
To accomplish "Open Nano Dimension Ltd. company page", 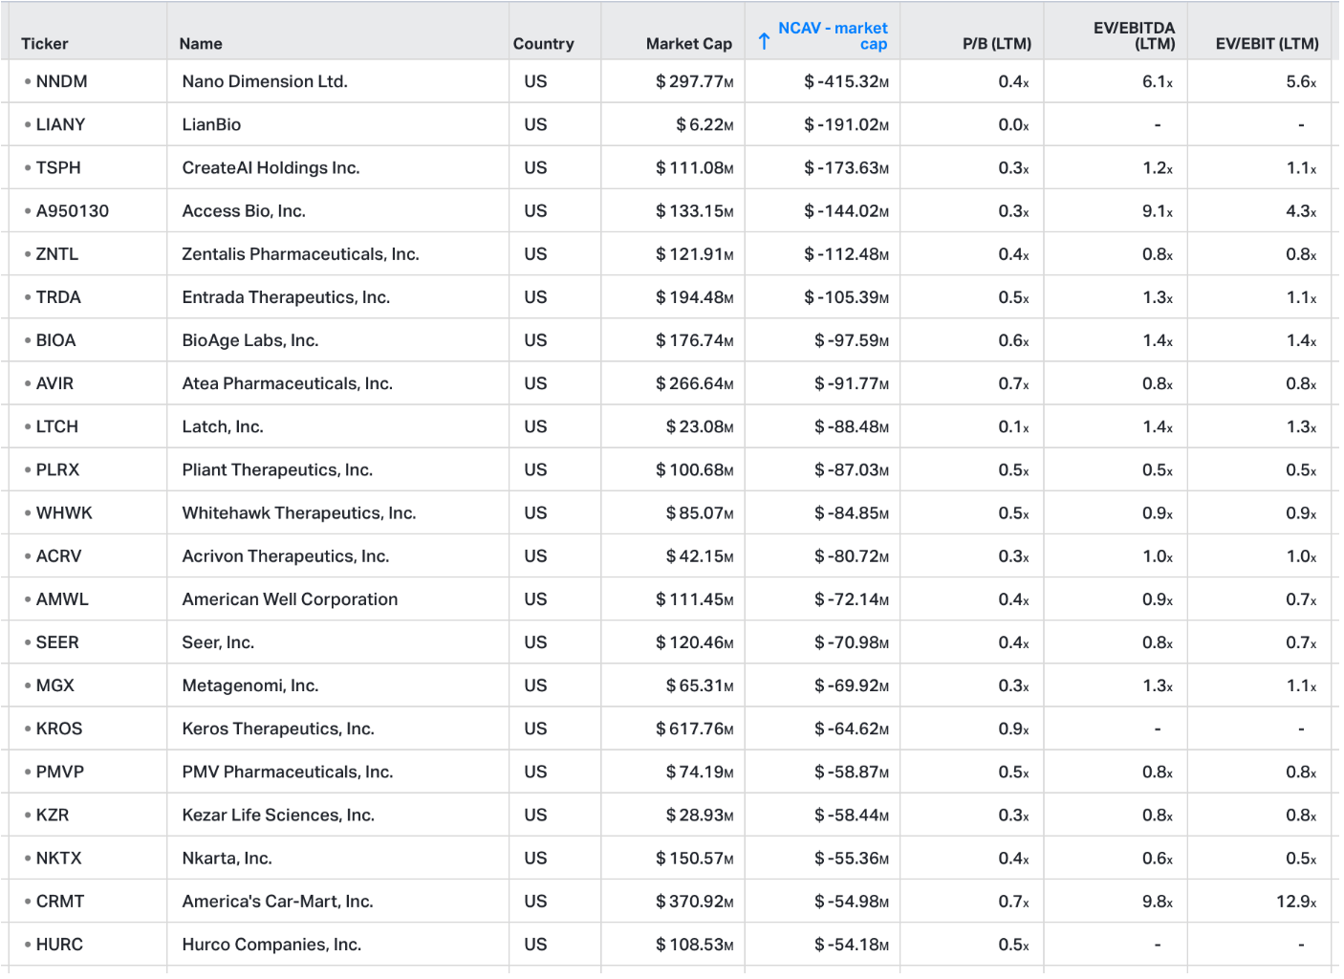I will (x=265, y=82).
